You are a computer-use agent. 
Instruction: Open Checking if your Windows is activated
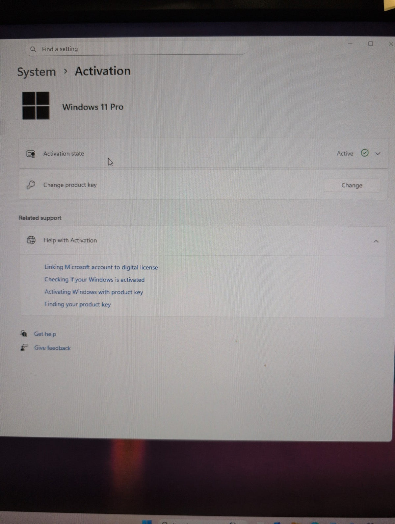[x=94, y=280]
